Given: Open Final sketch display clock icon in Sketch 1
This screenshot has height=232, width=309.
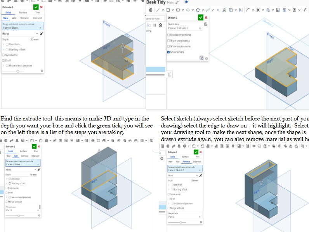Looking at the screenshot, I should (205, 24).
